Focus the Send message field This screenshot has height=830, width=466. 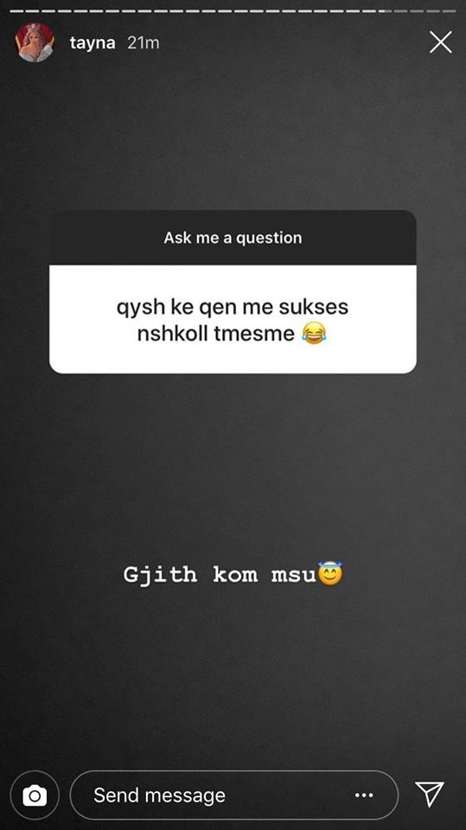234,795
